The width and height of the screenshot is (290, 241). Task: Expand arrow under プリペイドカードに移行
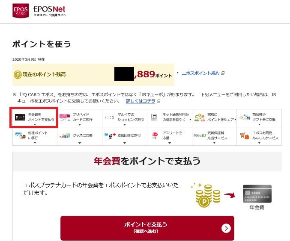(x=80, y=125)
